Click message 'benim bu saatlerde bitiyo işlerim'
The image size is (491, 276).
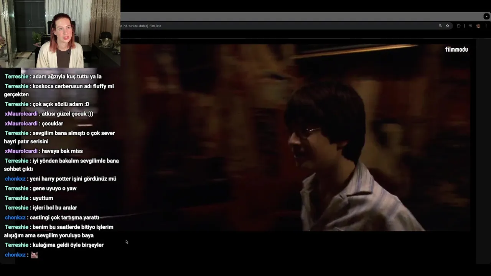tap(73, 227)
